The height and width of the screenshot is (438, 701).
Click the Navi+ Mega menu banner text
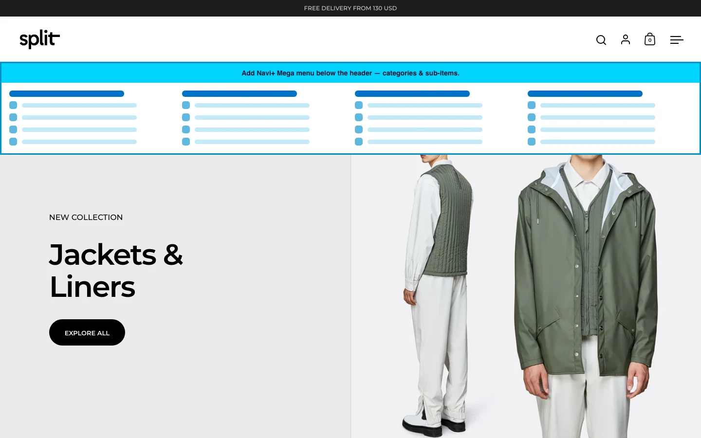[350, 73]
